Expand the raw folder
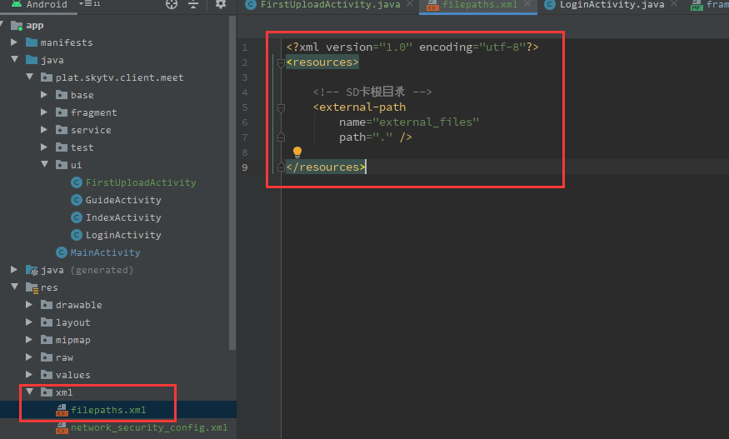 pyautogui.click(x=29, y=357)
